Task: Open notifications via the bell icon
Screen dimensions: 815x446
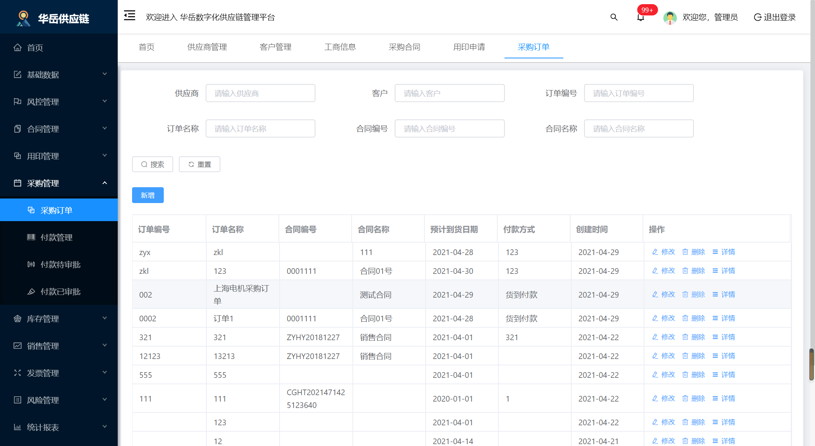Action: click(640, 18)
